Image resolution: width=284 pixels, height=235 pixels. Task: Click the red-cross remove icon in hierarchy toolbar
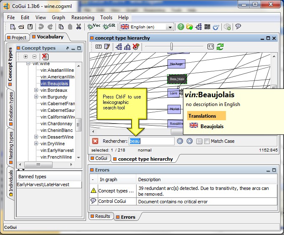pyautogui.click(x=136, y=47)
